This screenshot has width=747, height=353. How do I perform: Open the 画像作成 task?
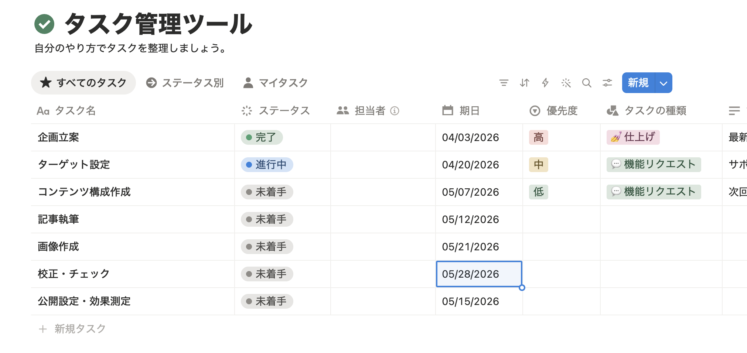[x=58, y=247]
